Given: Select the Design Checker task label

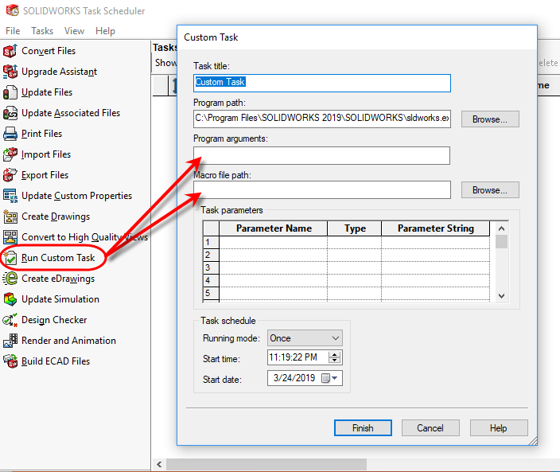Looking at the screenshot, I should click(54, 320).
